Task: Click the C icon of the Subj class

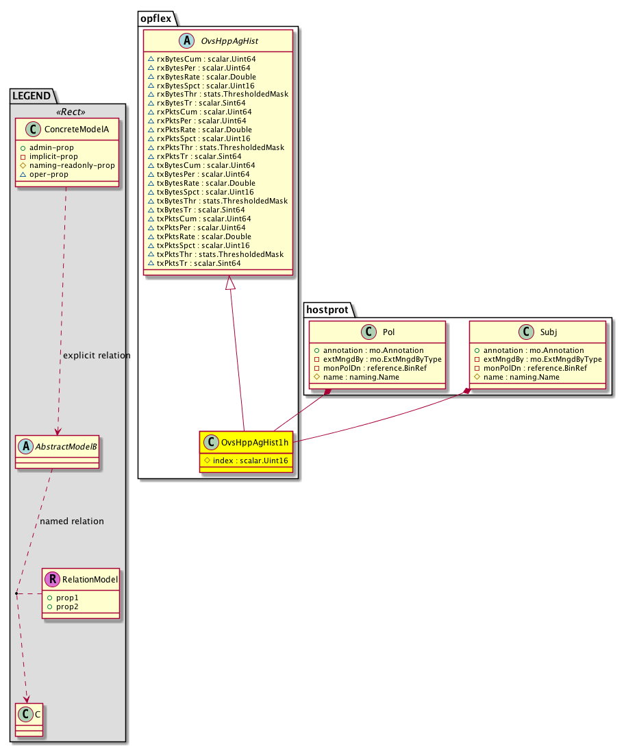Action: pos(527,332)
